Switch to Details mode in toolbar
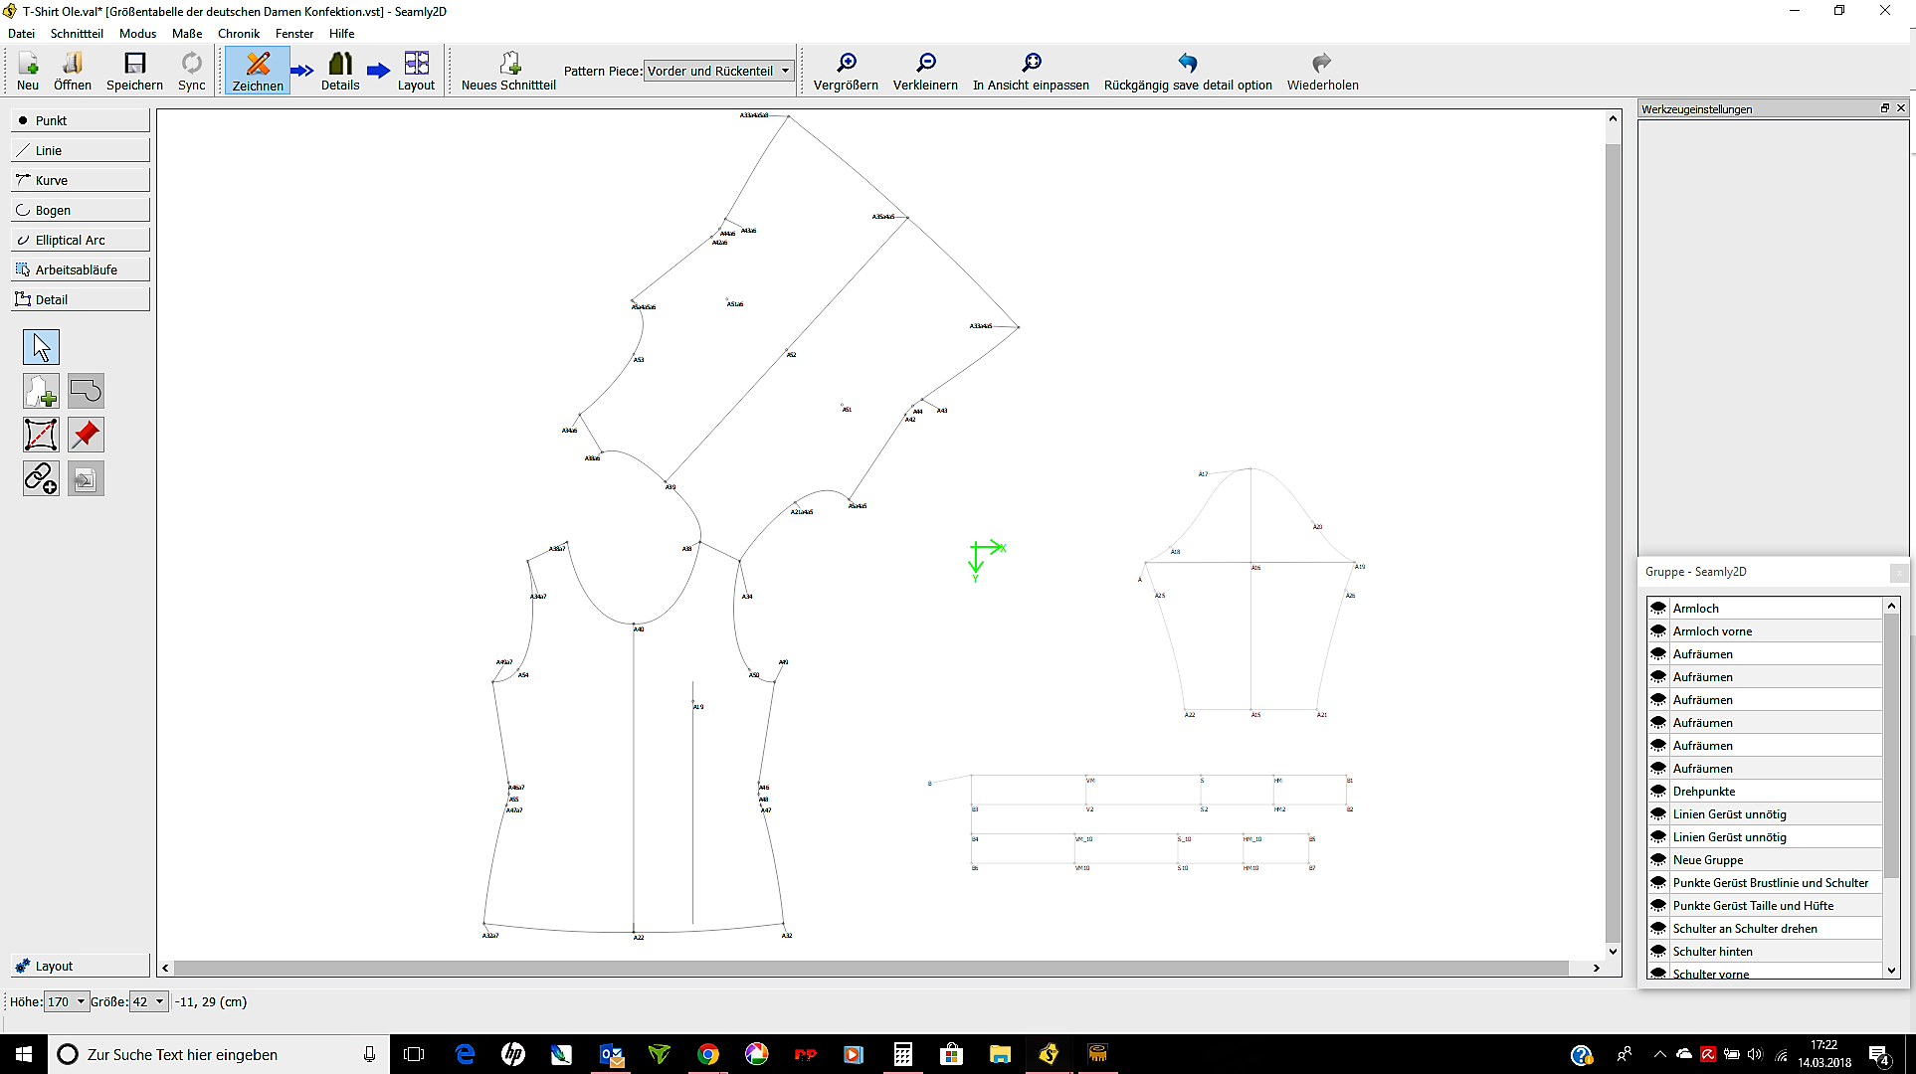Image resolution: width=1916 pixels, height=1074 pixels. pos(340,71)
